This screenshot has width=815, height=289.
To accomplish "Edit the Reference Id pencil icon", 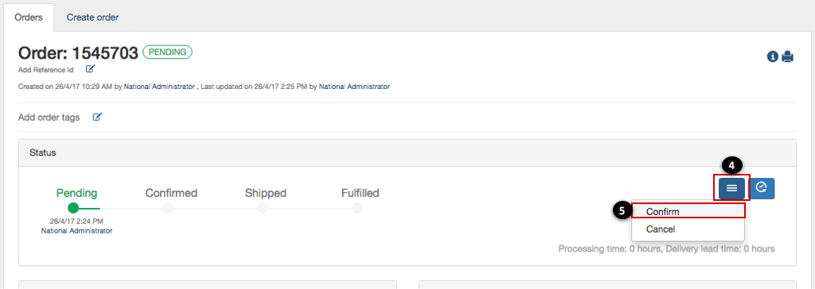I will (x=91, y=68).
